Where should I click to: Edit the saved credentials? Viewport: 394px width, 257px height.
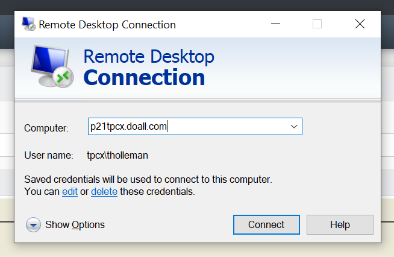click(x=69, y=192)
